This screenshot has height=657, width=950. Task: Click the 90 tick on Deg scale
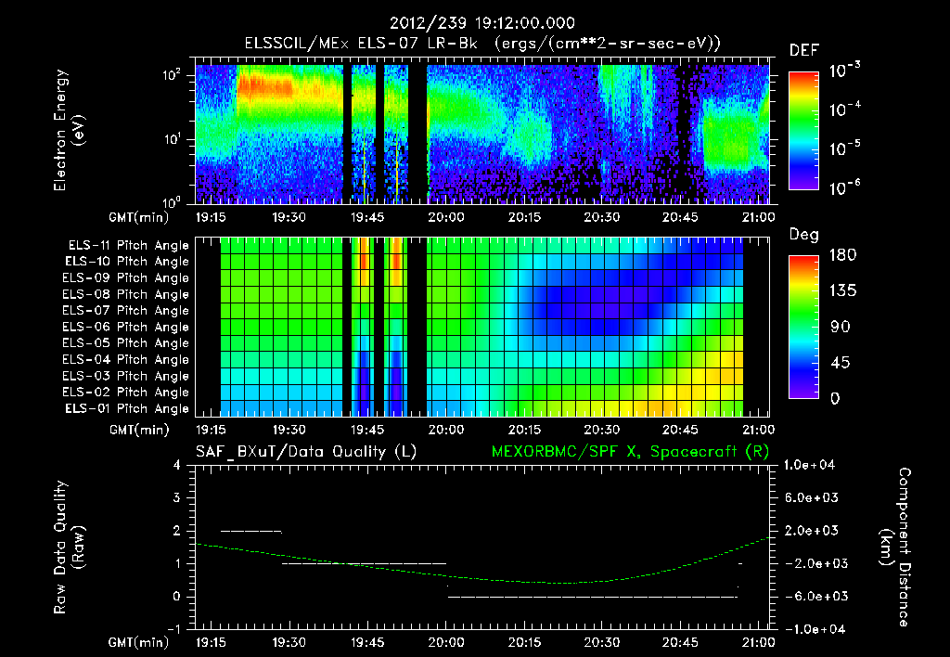click(x=839, y=327)
